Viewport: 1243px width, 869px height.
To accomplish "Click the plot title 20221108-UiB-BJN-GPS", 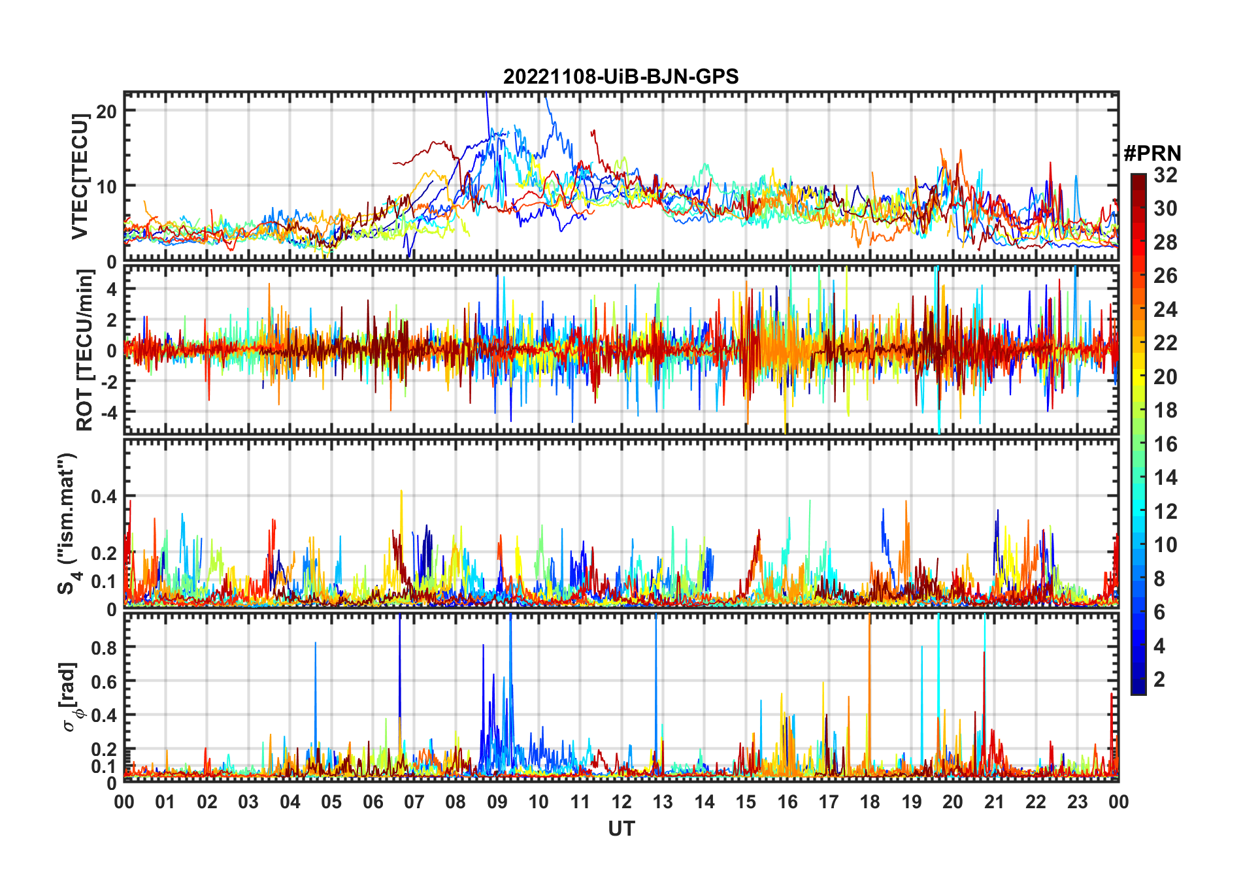I will pyautogui.click(x=621, y=76).
